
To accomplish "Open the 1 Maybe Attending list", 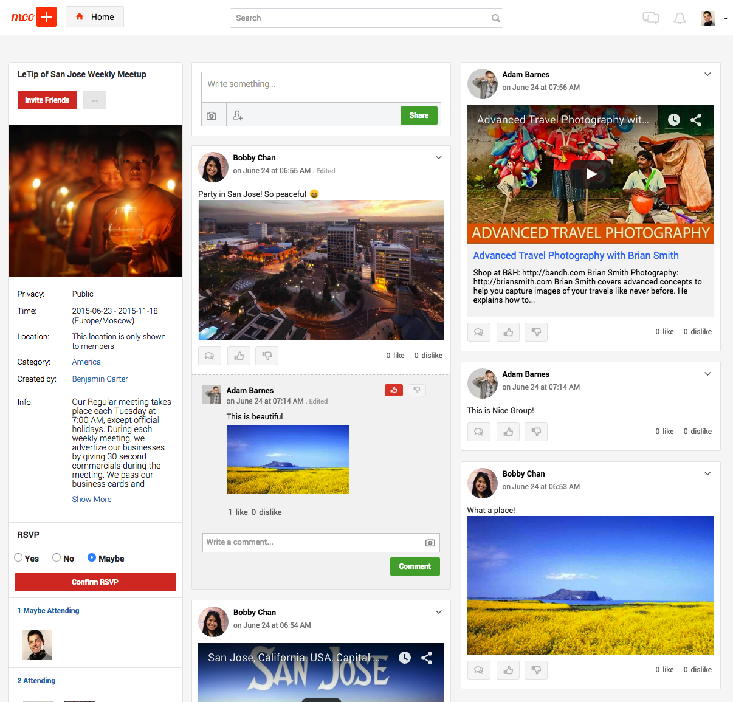I will coord(49,611).
